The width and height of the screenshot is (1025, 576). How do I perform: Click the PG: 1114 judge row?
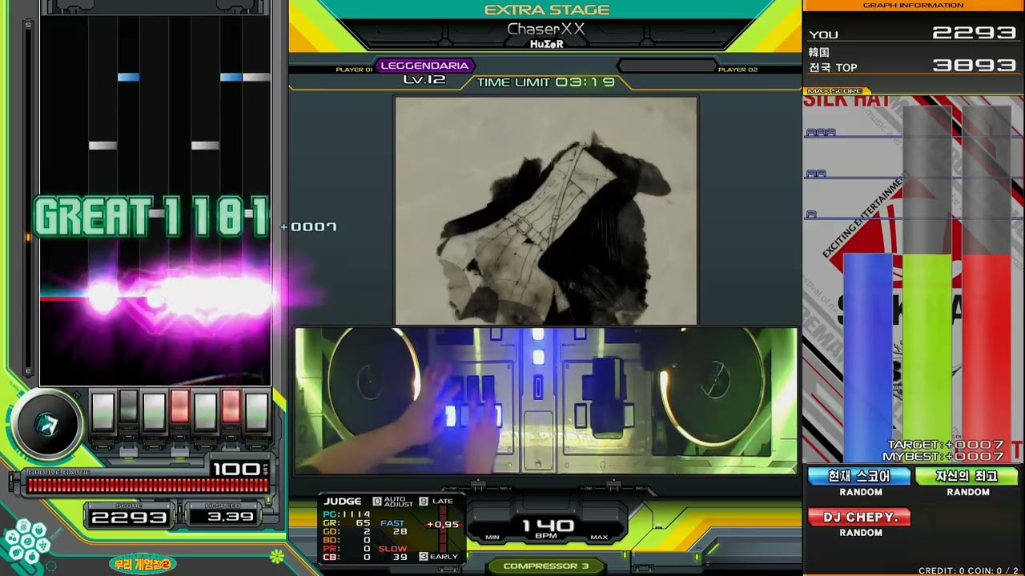tap(347, 514)
